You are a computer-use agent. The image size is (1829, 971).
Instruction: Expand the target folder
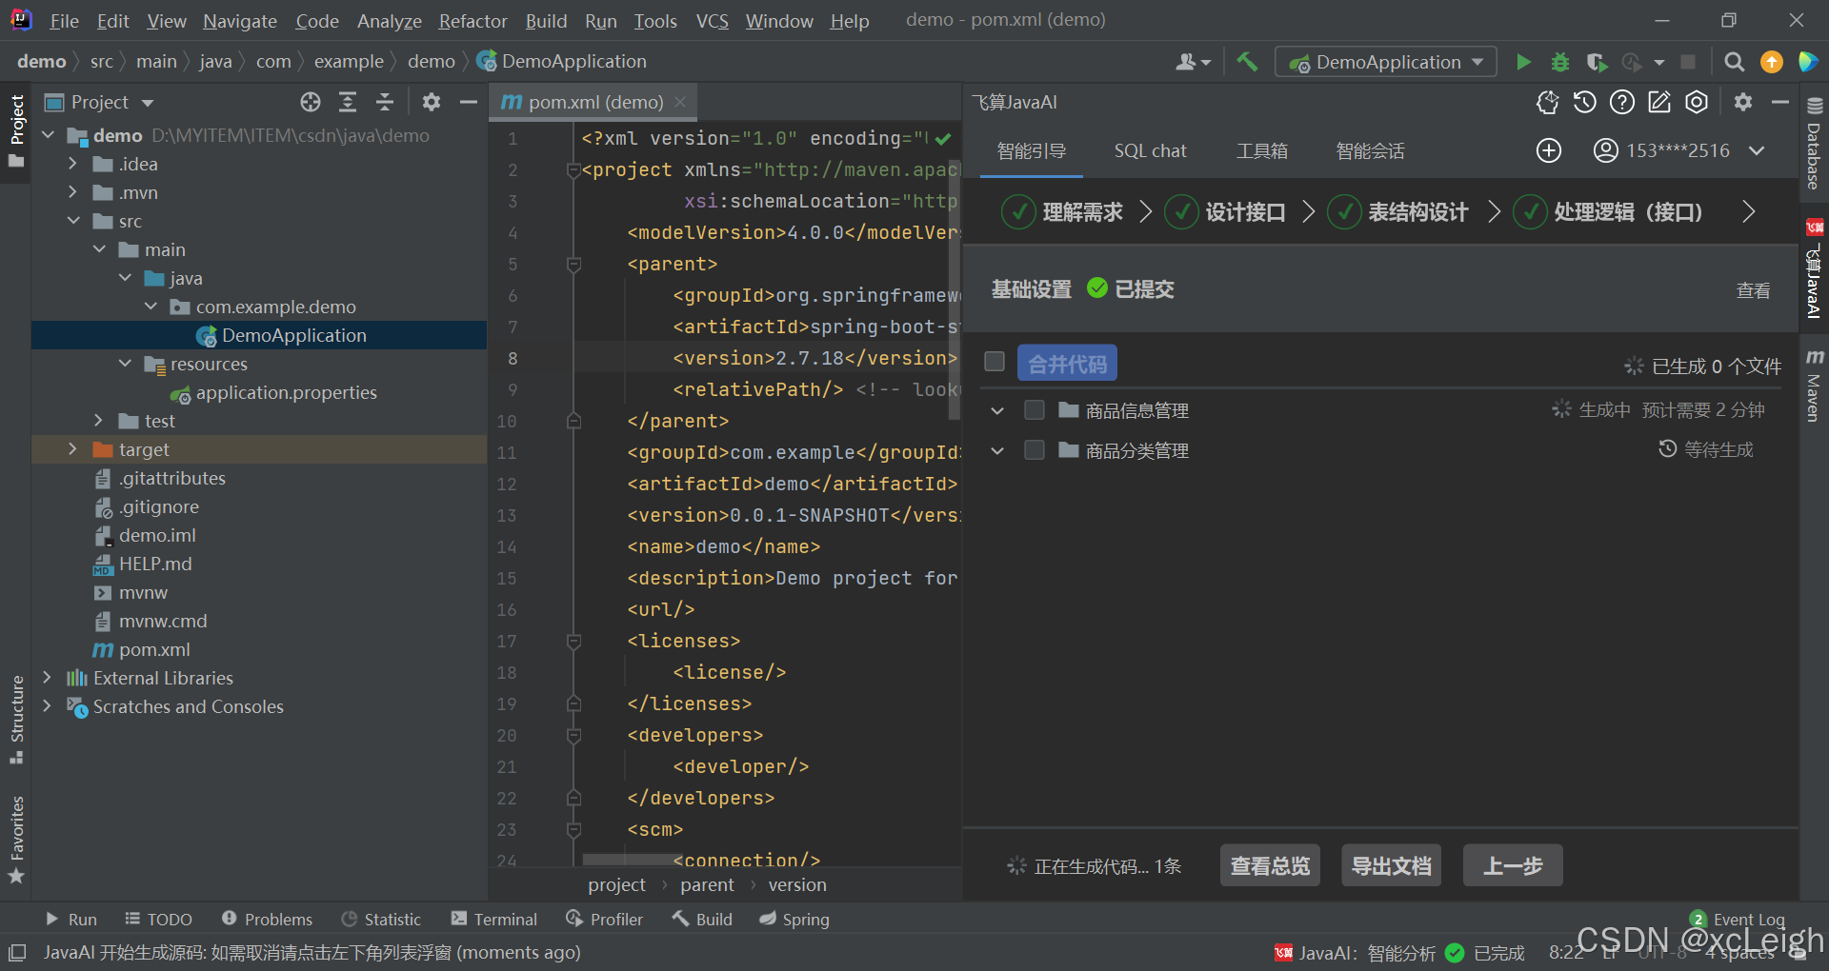pyautogui.click(x=72, y=449)
